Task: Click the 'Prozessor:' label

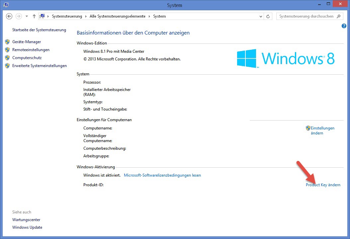Action: (x=92, y=82)
